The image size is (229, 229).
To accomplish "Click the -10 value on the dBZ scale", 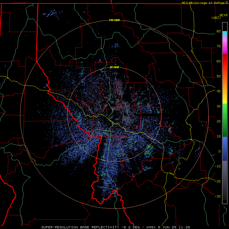I will tap(218, 166).
